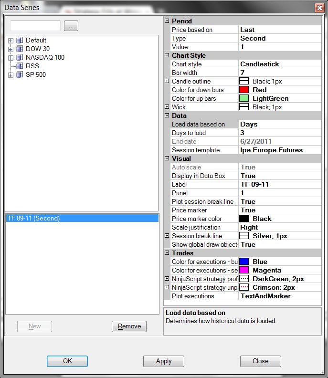The width and height of the screenshot is (328, 378).
Task: Open Chart style Candlestick dropdown
Action: click(x=280, y=64)
